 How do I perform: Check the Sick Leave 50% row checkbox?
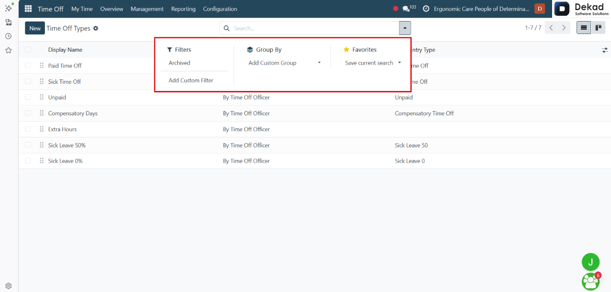(28, 145)
